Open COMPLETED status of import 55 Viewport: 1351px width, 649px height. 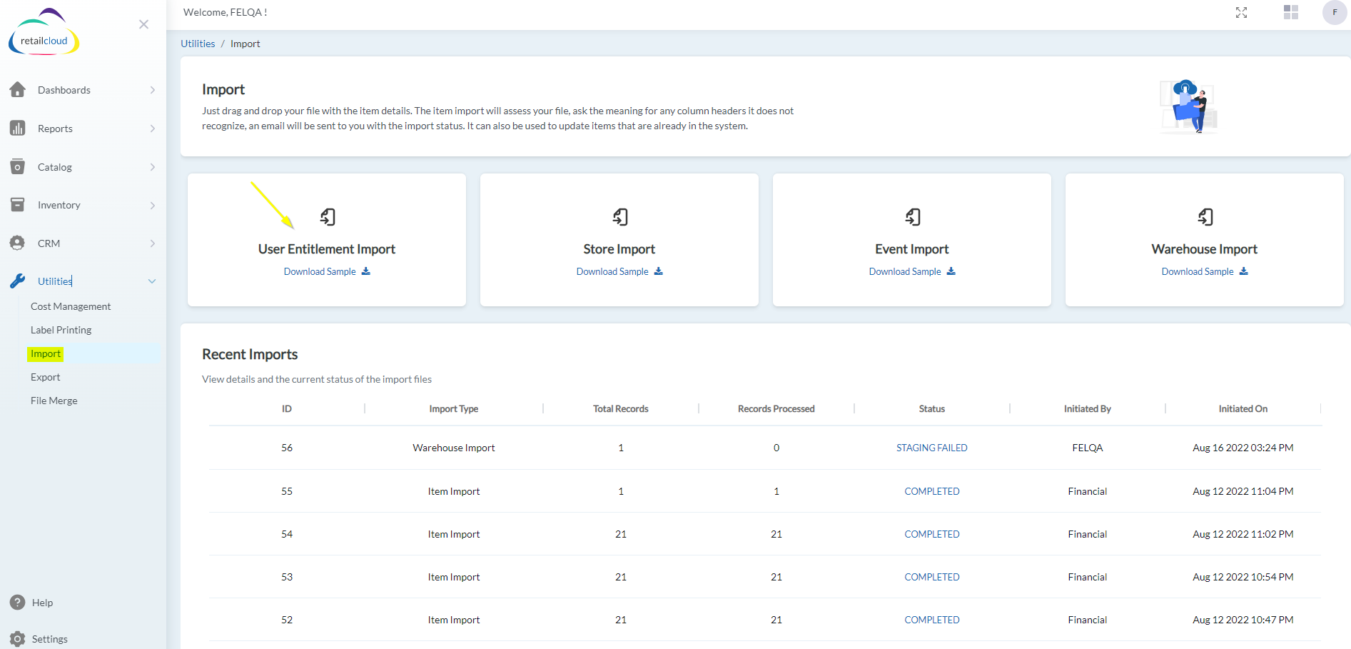(x=932, y=491)
